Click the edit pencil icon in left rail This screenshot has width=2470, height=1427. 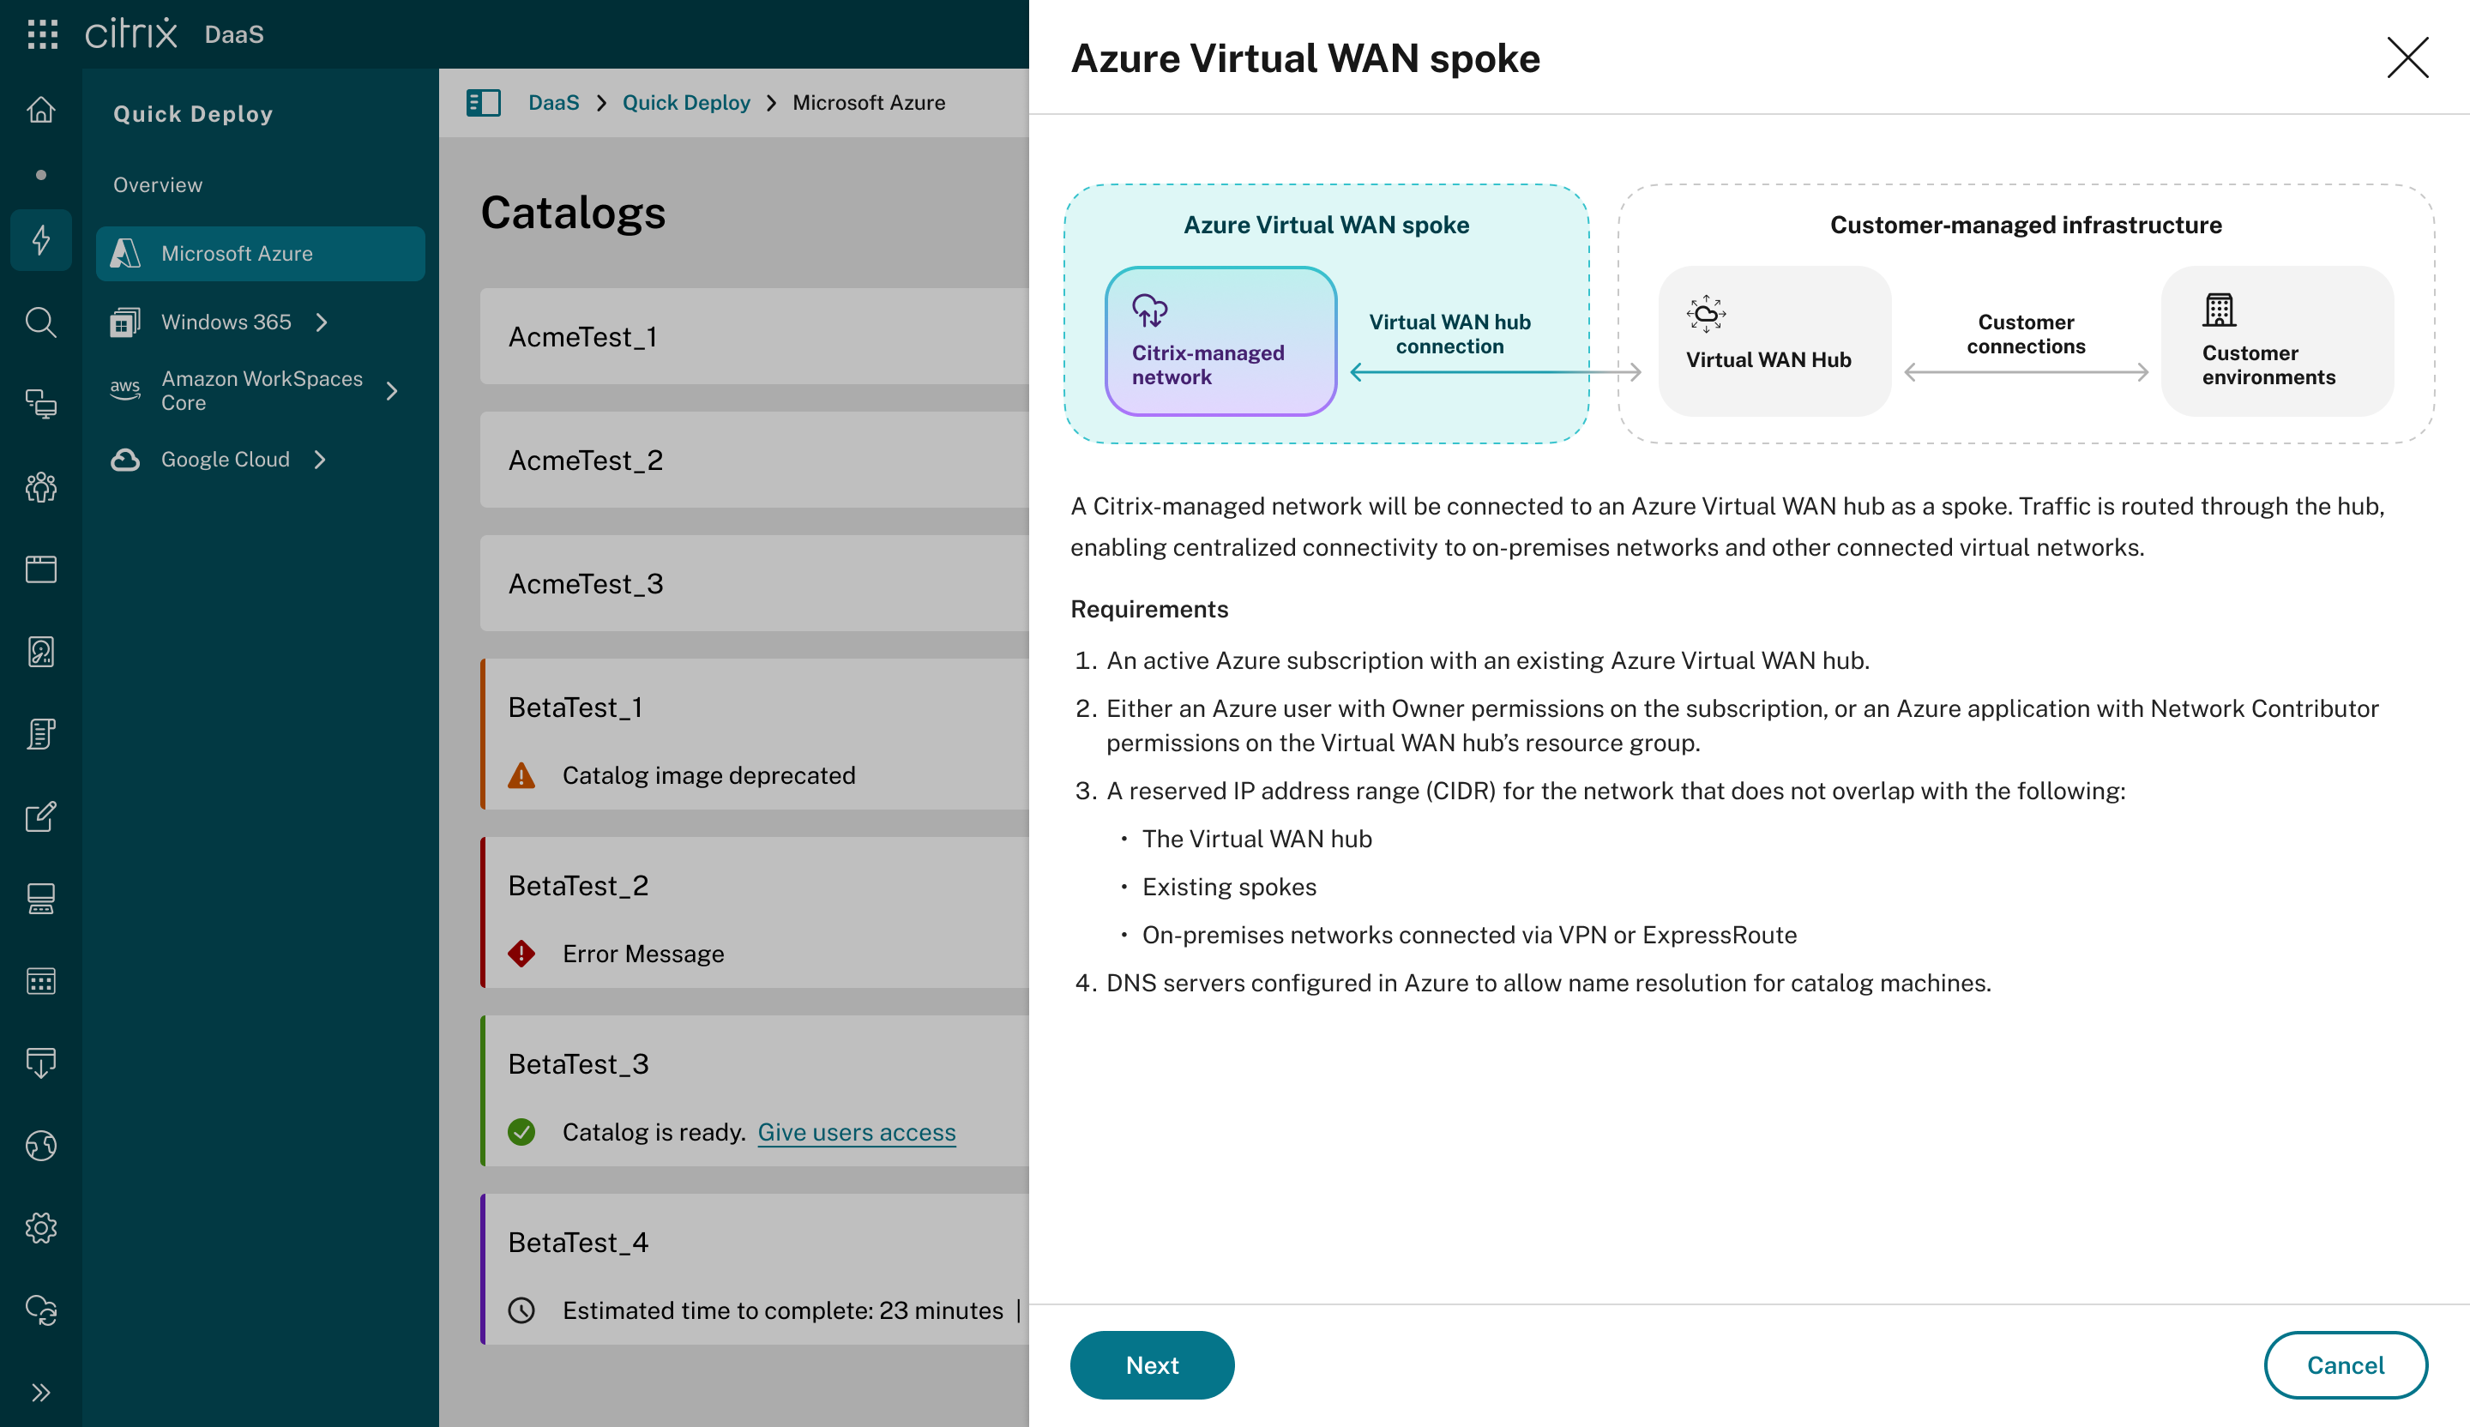click(x=41, y=816)
